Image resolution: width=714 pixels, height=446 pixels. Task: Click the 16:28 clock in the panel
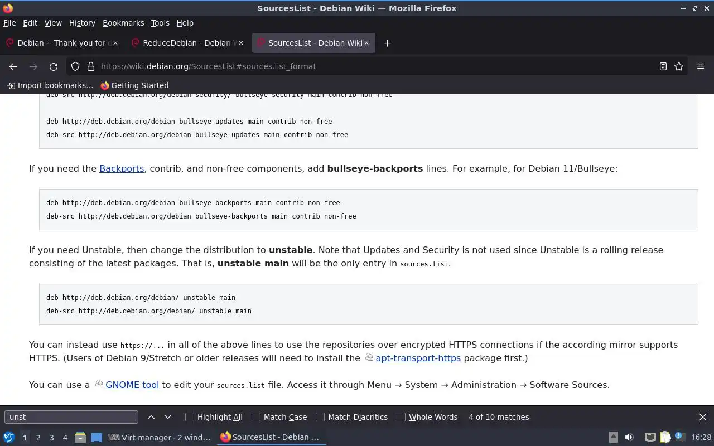701,437
